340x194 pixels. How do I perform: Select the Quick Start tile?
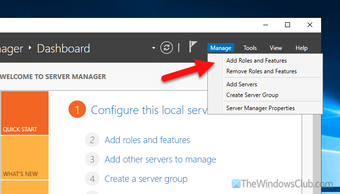coord(25,113)
